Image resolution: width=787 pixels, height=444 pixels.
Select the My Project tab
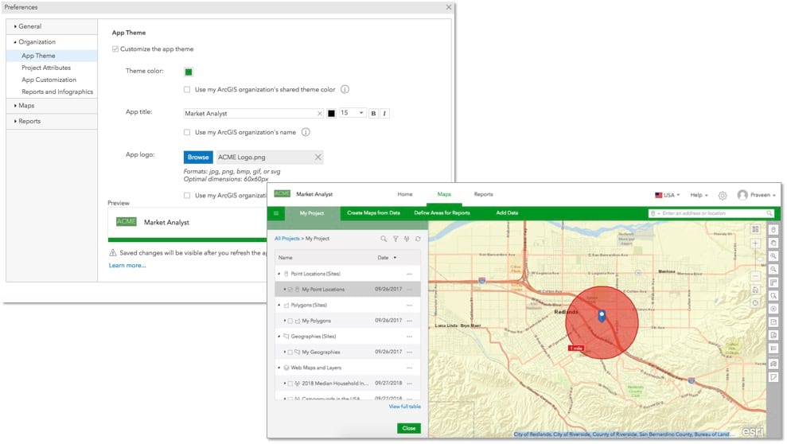(x=312, y=213)
